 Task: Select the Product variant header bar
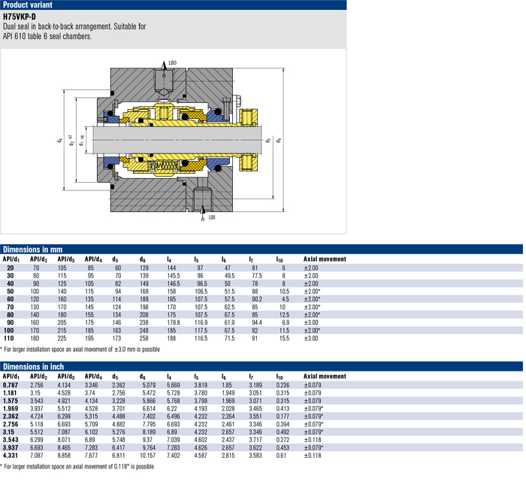(x=173, y=5)
